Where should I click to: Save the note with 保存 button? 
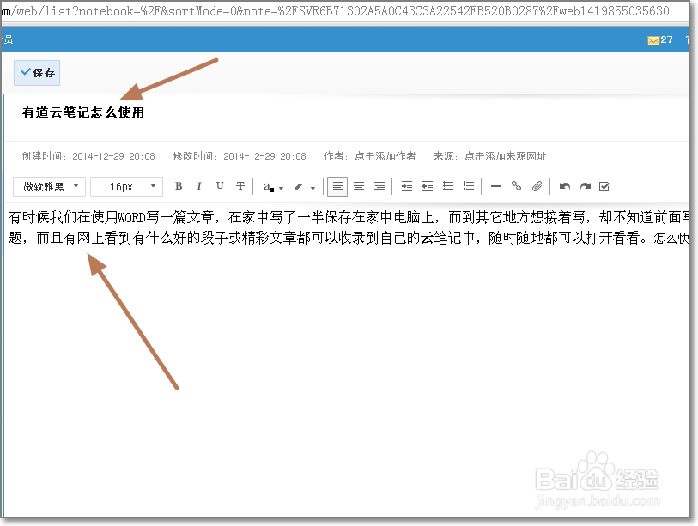(37, 73)
